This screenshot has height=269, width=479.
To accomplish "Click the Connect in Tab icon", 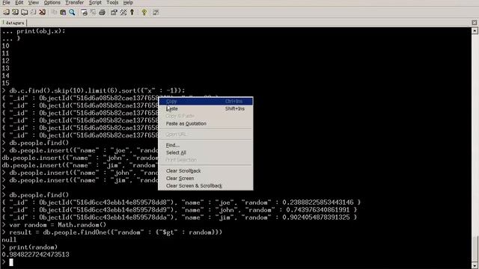I will tap(24, 12).
